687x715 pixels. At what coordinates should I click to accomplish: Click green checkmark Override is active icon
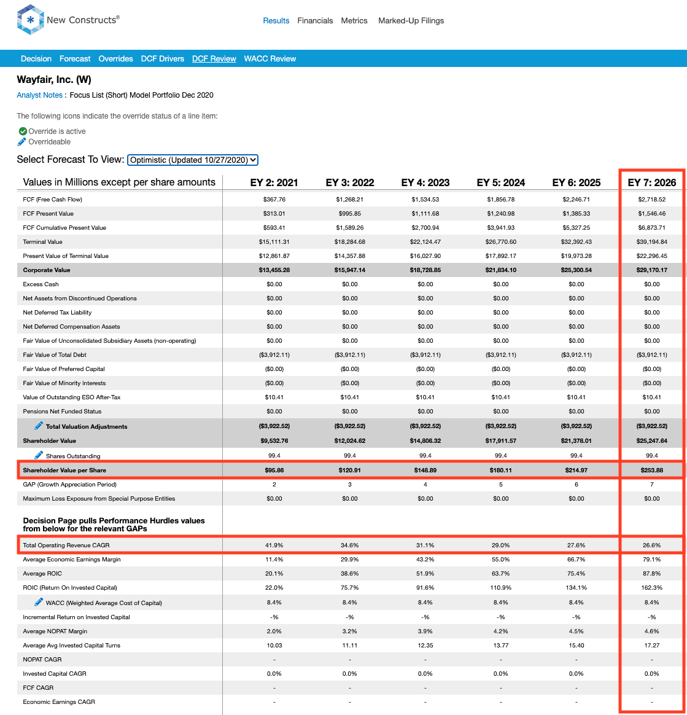coord(23,131)
